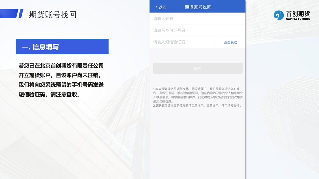
Task: Select the 请输入短信验证码 SMS code field
Action: coord(182,42)
